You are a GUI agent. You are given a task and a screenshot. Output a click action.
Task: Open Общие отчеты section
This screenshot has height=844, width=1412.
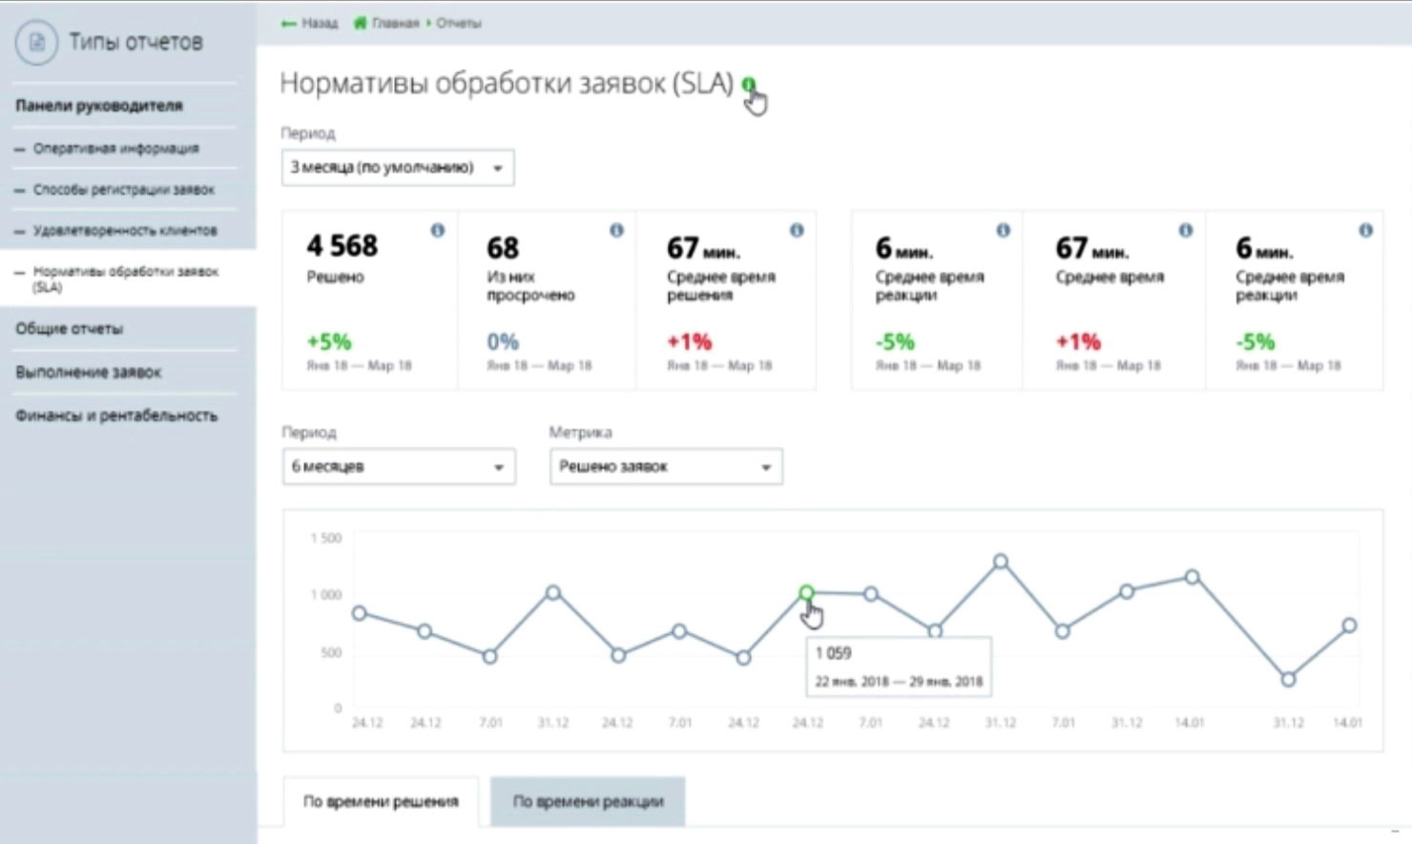pyautogui.click(x=69, y=329)
